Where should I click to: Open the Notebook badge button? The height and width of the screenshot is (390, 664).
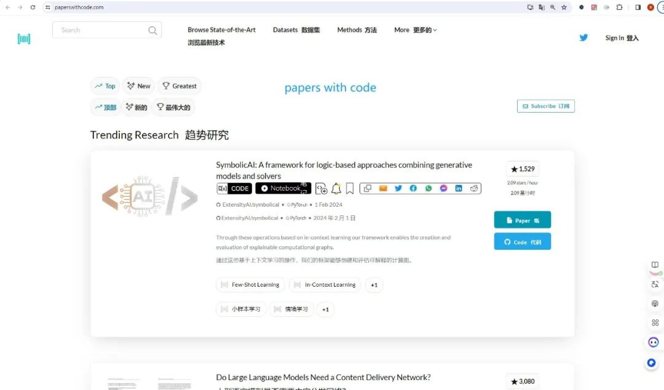click(x=283, y=188)
